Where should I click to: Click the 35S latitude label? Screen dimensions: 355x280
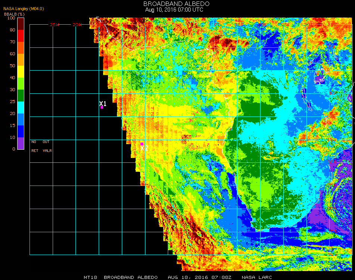tap(332, 231)
